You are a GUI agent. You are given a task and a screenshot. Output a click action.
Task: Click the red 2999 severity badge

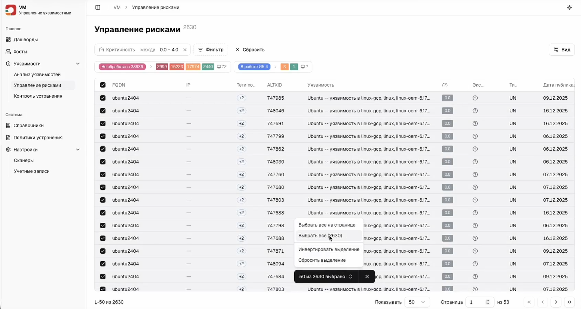(x=162, y=67)
